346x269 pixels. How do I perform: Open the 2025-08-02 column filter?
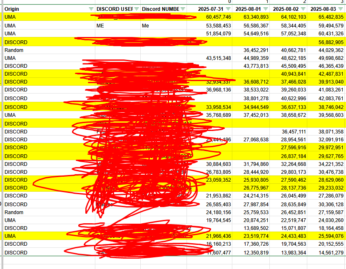303,9
